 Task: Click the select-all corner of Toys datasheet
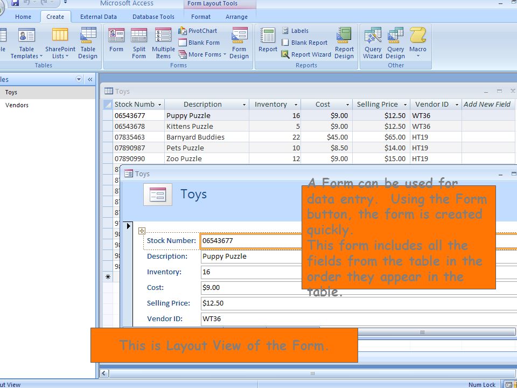point(108,105)
